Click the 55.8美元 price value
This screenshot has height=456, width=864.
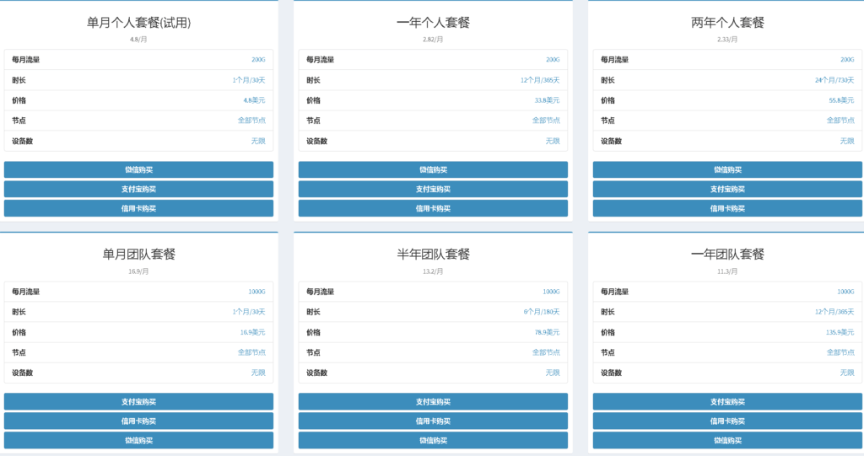pos(841,100)
